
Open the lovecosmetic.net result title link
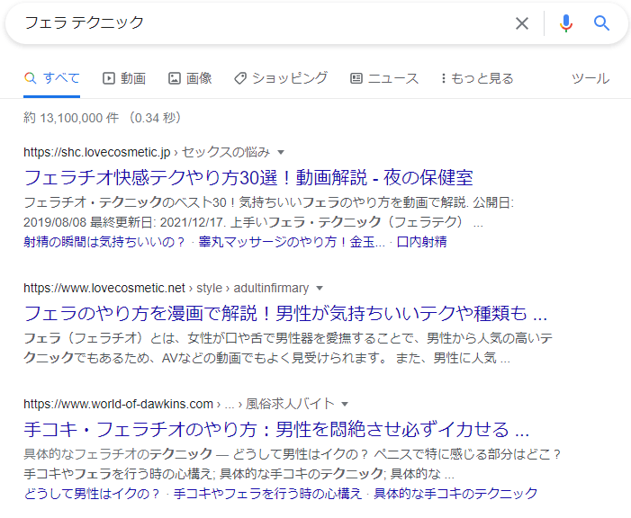coord(284,314)
